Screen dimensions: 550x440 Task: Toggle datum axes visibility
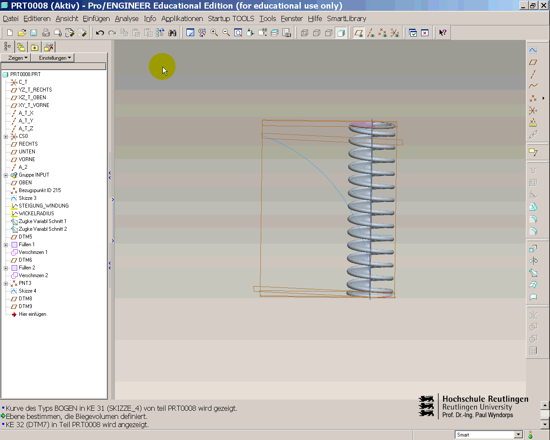371,33
